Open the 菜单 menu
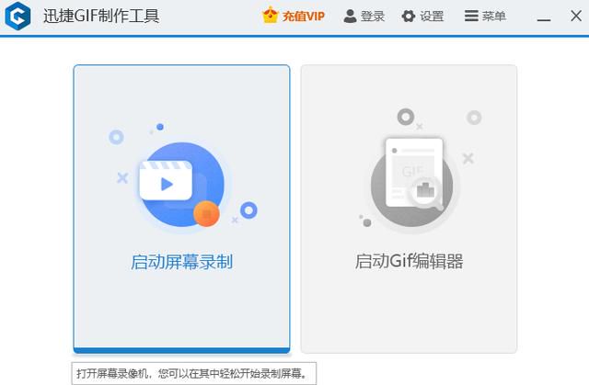The height and width of the screenshot is (385, 589). (485, 17)
